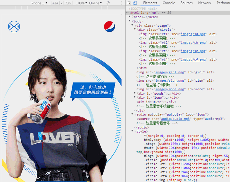This screenshot has width=230, height=182.
Task: Click the viewport width field showing 414
Action: [55, 3]
